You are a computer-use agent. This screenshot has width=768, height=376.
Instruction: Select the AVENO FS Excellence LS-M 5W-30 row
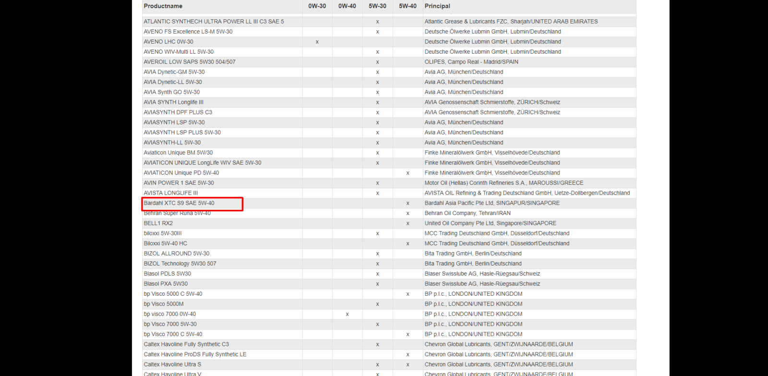(x=389, y=32)
